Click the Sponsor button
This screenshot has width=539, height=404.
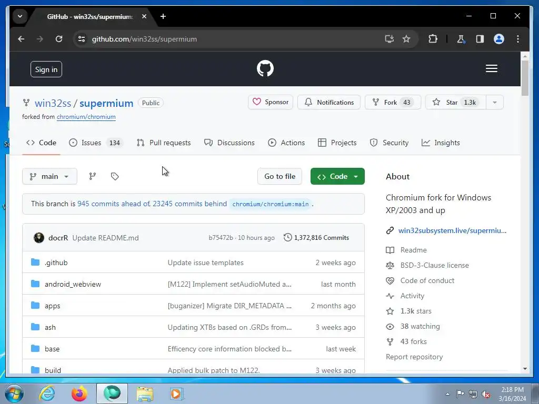point(271,102)
